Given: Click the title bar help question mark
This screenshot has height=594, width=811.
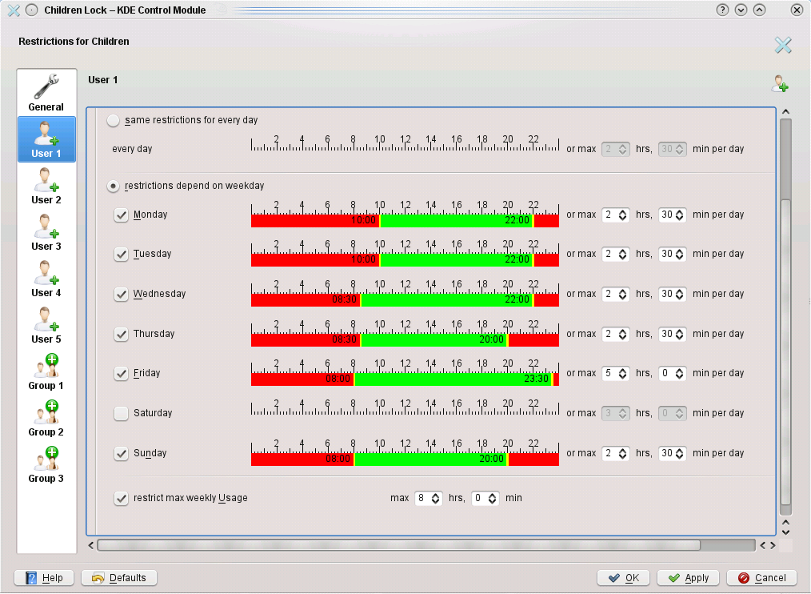Looking at the screenshot, I should (x=722, y=10).
